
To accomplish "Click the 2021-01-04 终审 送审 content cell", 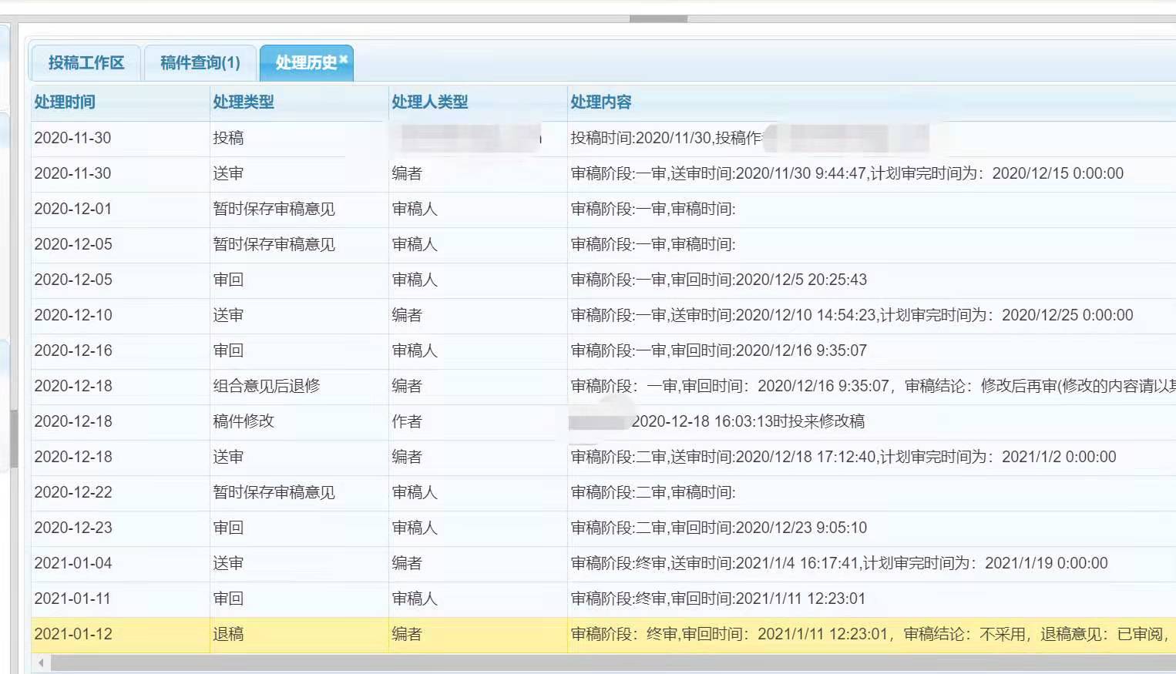I will tap(838, 563).
